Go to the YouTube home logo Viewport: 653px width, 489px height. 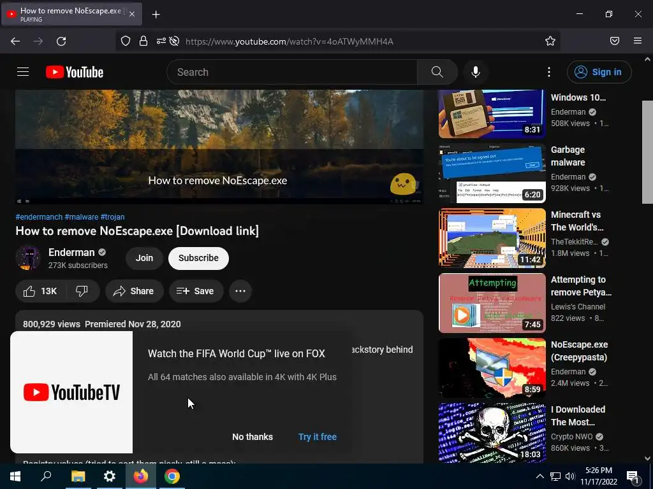click(75, 72)
